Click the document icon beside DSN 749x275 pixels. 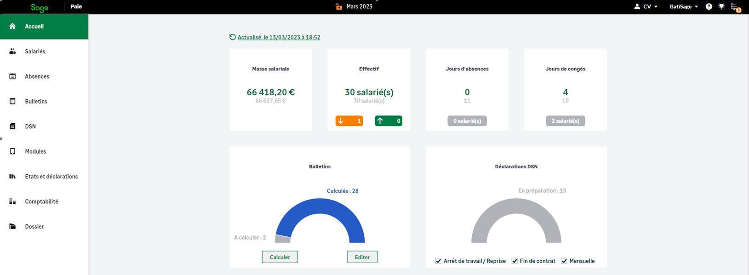point(12,126)
